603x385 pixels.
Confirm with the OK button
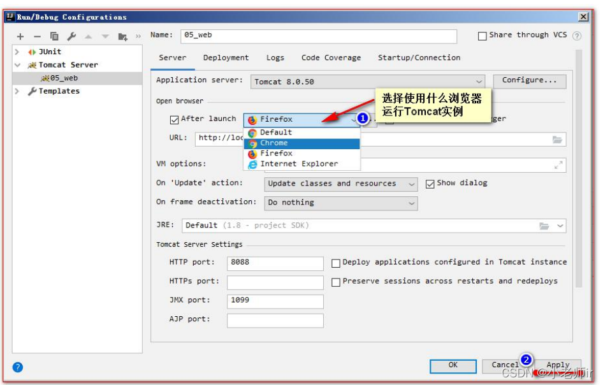[x=453, y=366]
